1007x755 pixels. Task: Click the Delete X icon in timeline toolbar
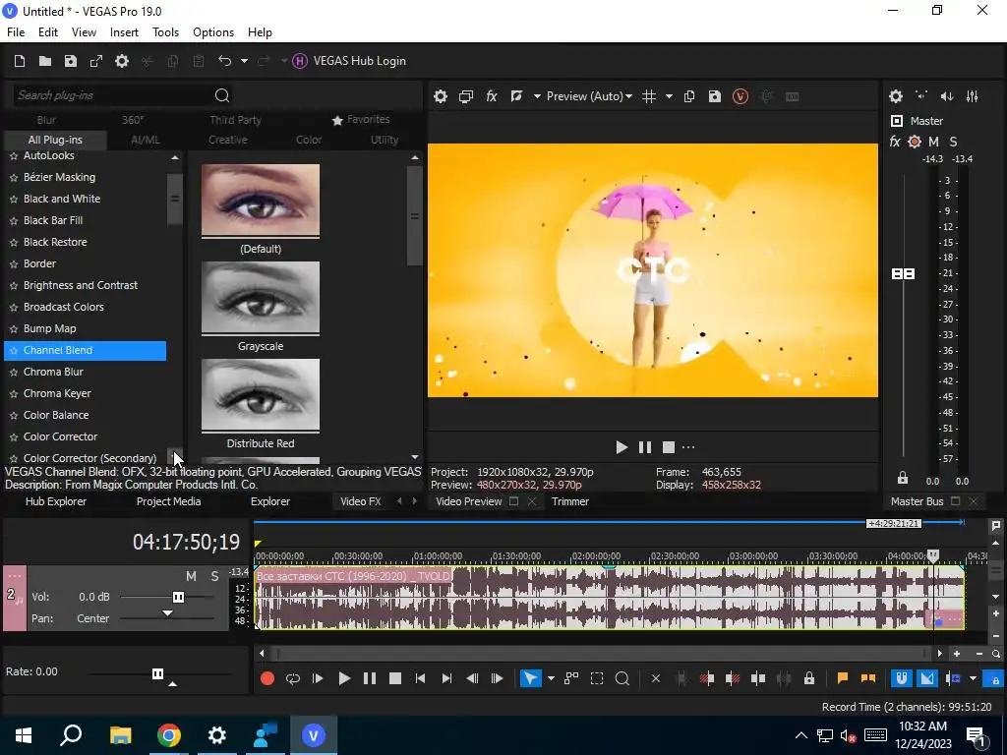pyautogui.click(x=656, y=678)
